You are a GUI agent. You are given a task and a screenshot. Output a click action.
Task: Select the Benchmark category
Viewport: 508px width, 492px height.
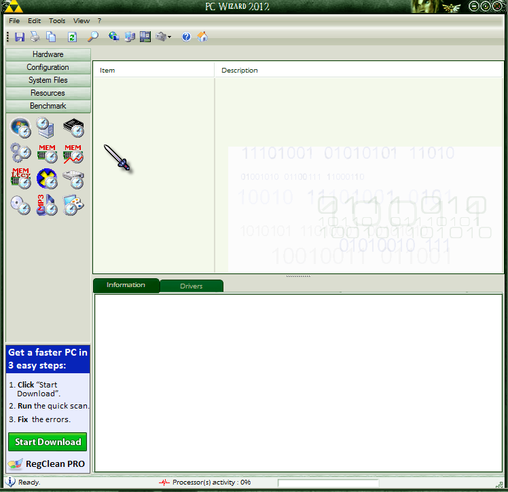48,106
